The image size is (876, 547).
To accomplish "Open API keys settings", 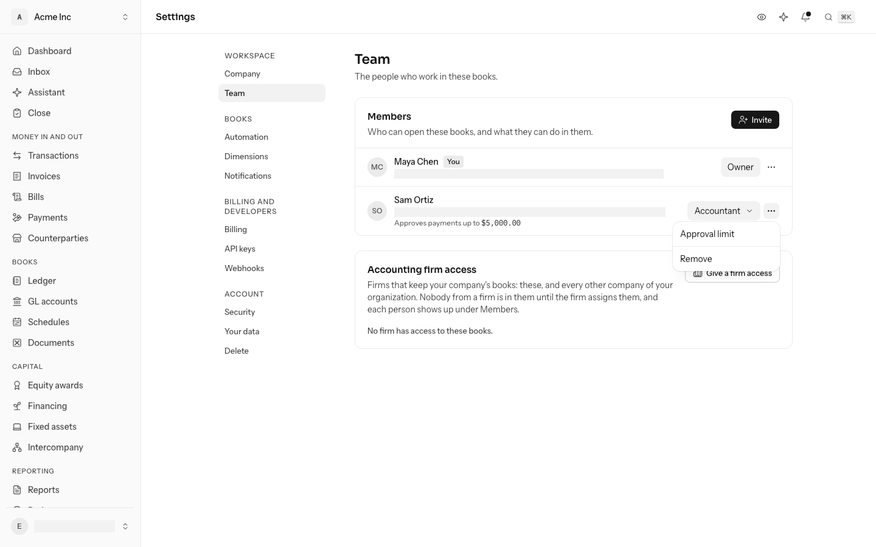I will [272, 249].
